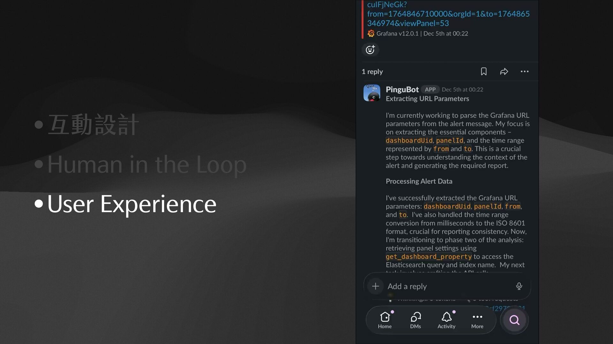Screen dimensions: 613x344
Task: Share the message with the forward arrow
Action: click(x=504, y=72)
